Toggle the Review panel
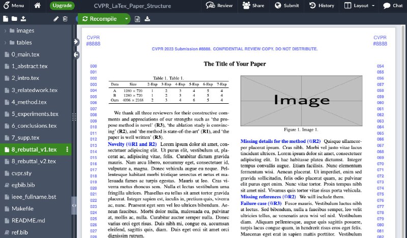 pos(219,6)
